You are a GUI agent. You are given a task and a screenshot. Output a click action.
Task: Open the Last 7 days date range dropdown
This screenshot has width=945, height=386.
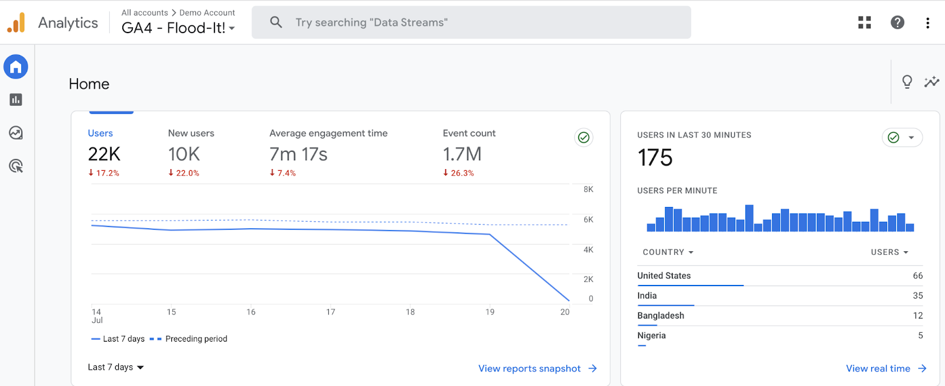click(116, 367)
